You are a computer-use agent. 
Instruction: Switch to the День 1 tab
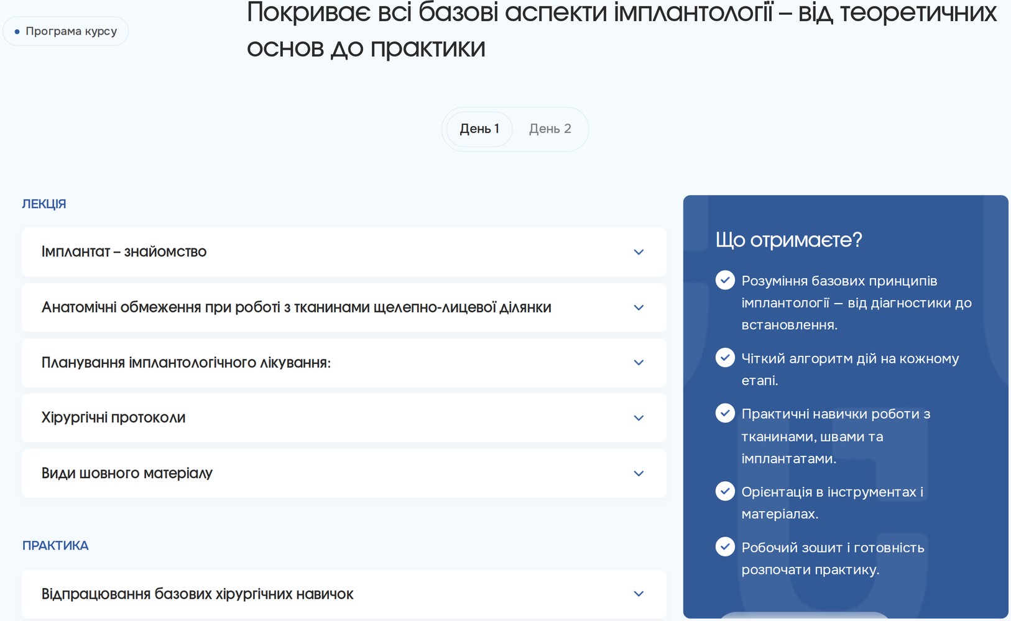[479, 129]
